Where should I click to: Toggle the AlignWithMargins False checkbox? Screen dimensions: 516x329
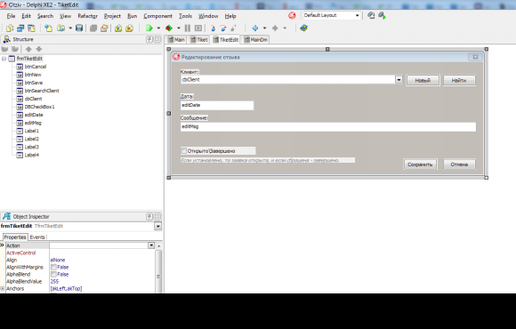click(53, 267)
